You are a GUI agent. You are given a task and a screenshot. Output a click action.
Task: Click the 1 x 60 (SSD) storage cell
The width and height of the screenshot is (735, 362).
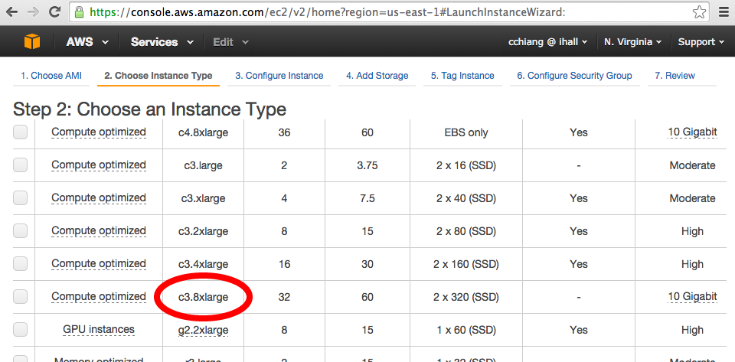[x=466, y=330]
